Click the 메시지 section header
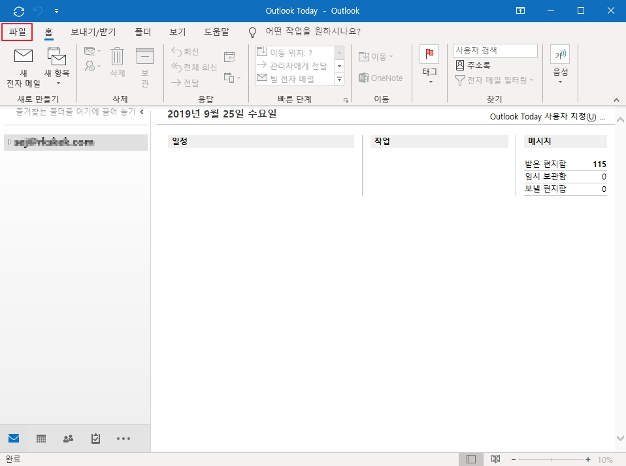Image resolution: width=626 pixels, height=466 pixels. pos(565,141)
